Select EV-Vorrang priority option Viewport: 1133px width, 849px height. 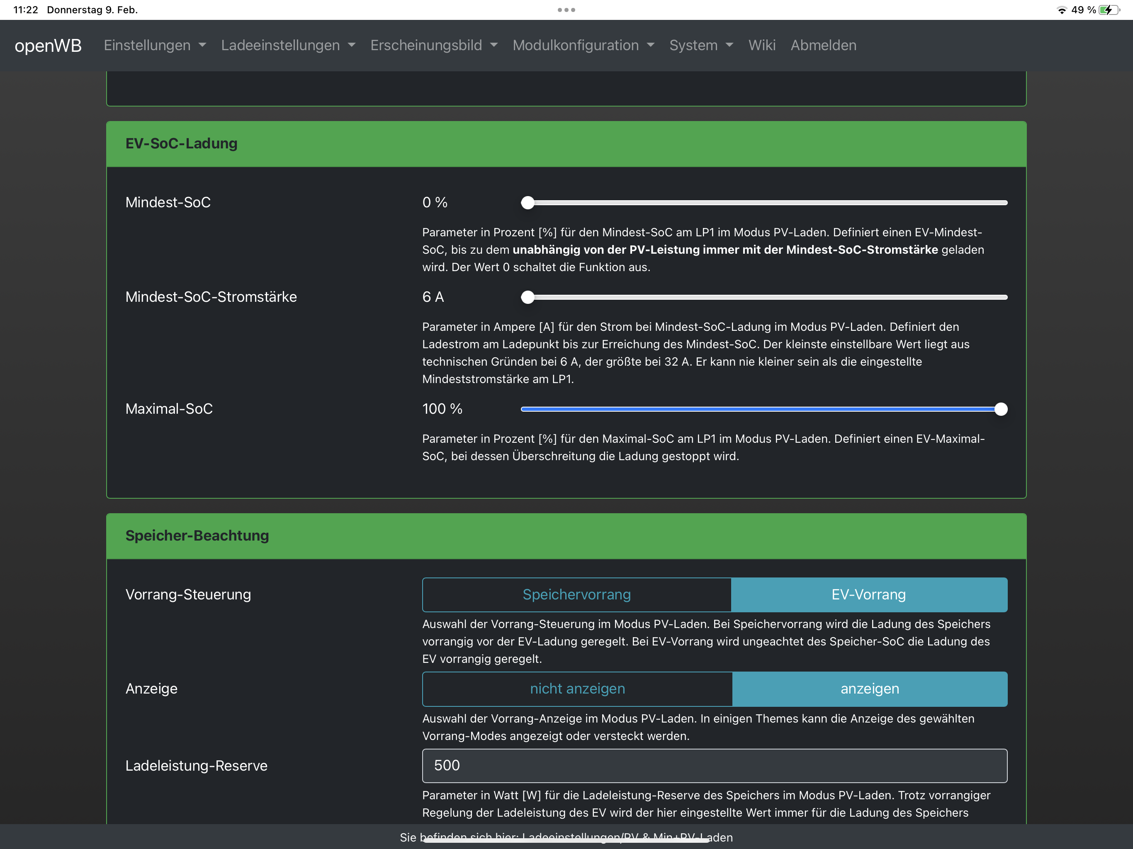(x=869, y=594)
